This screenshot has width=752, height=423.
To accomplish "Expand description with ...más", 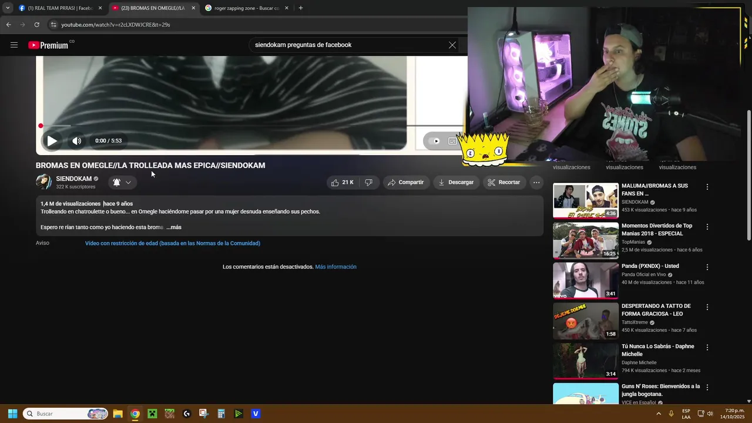I will pyautogui.click(x=174, y=227).
